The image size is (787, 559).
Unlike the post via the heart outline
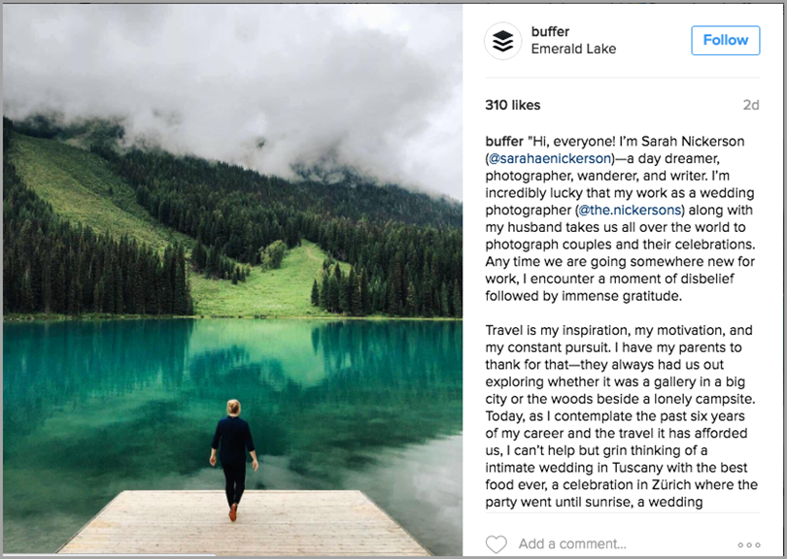[x=496, y=544]
